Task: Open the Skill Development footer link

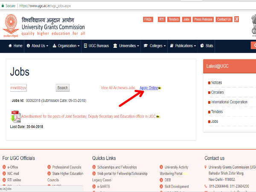Action: pos(177,186)
